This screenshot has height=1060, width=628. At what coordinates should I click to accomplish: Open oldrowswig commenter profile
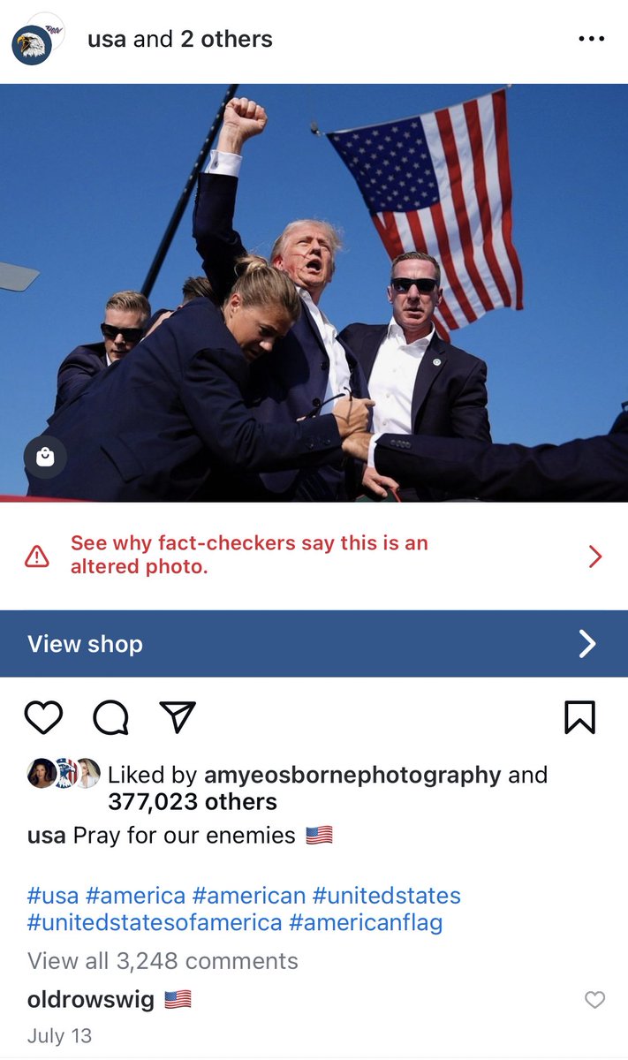click(91, 999)
